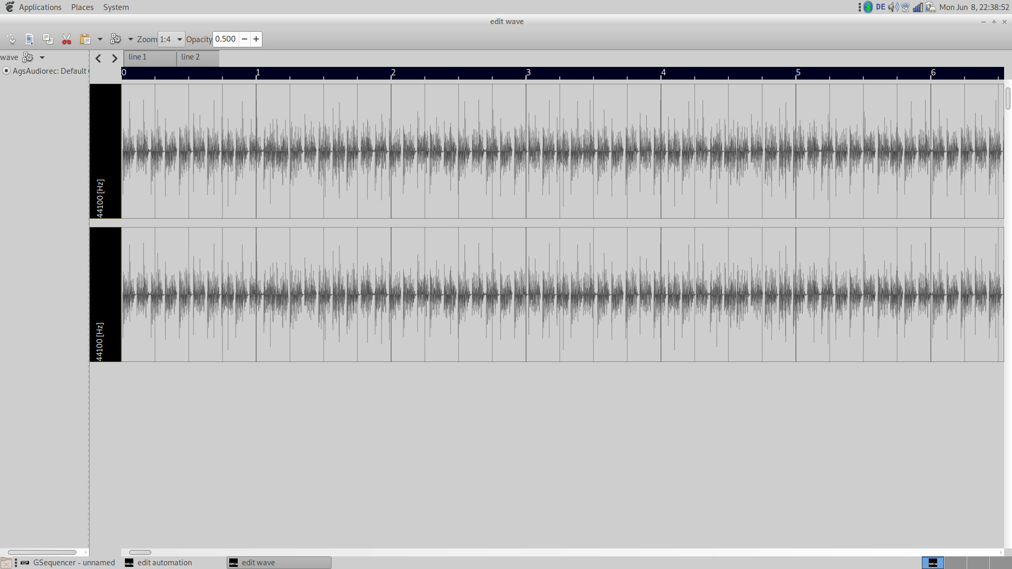Open the Applications menu
Image resolution: width=1012 pixels, height=569 pixels.
(40, 7)
